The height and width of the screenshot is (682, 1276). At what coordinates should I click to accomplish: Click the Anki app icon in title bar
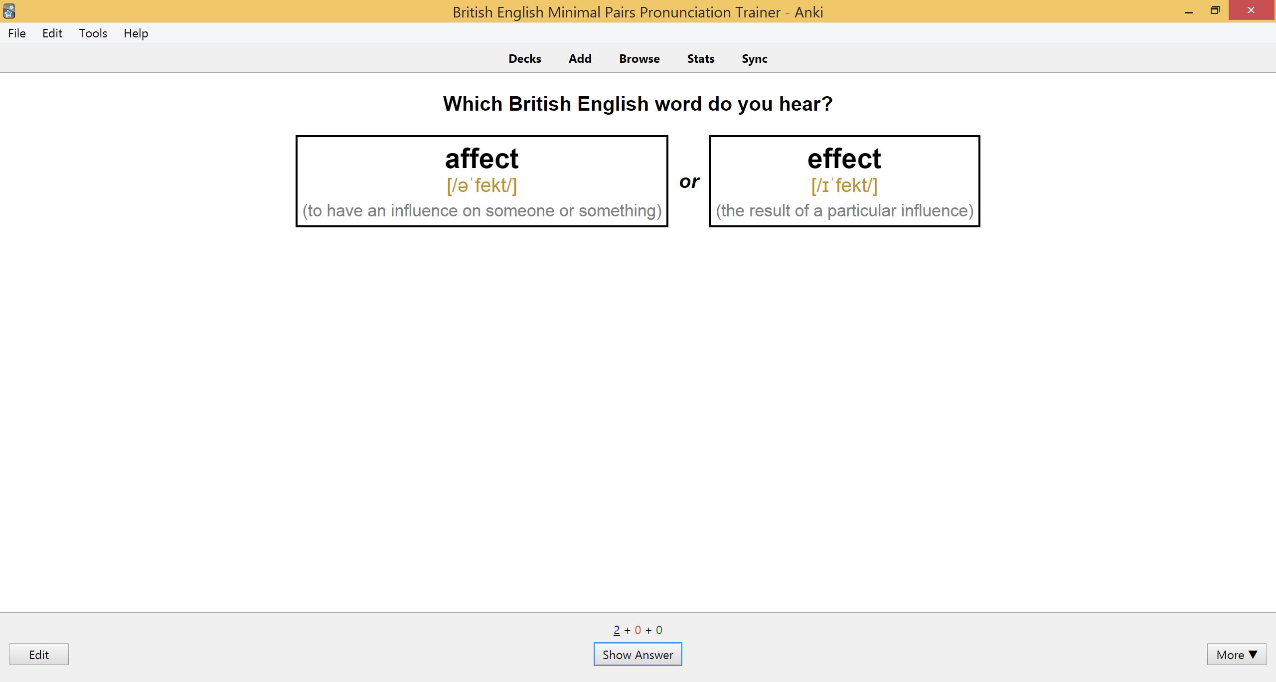9,11
